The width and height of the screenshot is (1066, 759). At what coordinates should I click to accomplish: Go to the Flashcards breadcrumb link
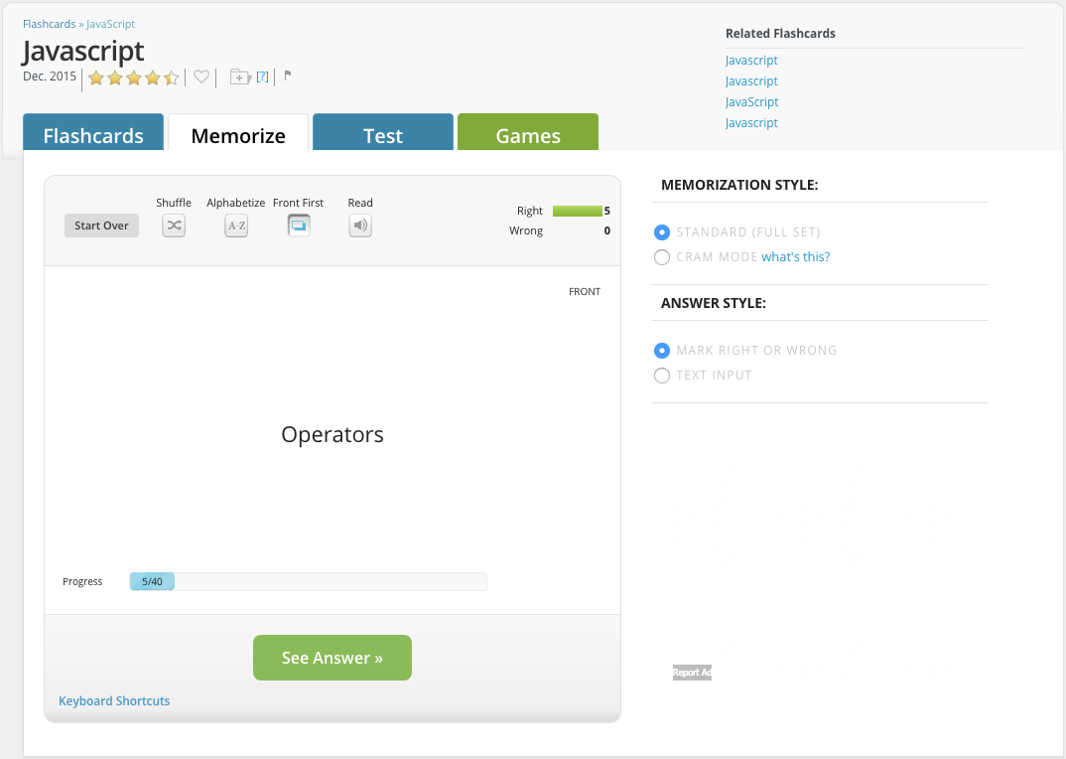[49, 24]
